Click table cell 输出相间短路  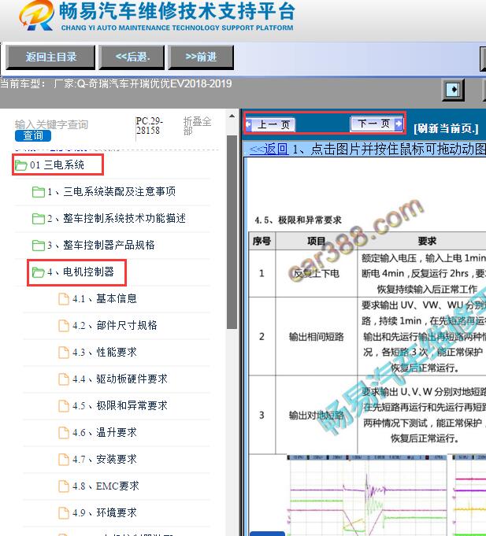(x=316, y=337)
